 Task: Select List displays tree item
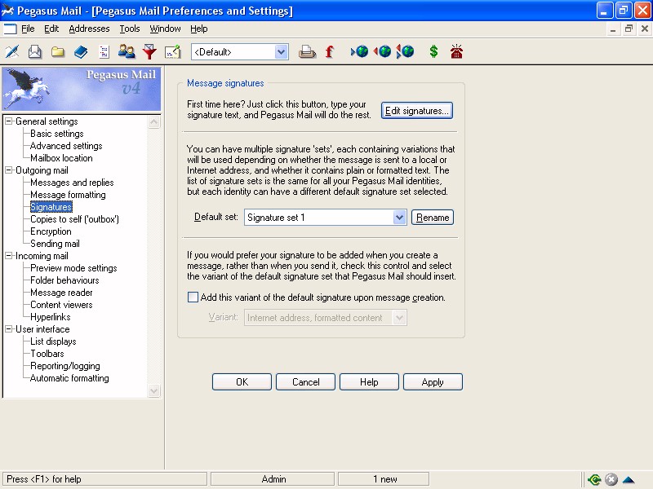53,341
